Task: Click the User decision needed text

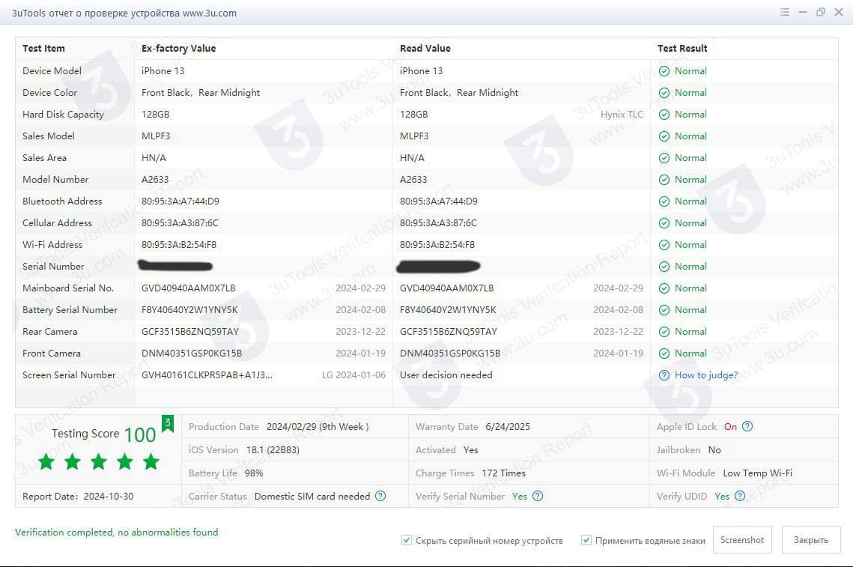Action: 446,375
